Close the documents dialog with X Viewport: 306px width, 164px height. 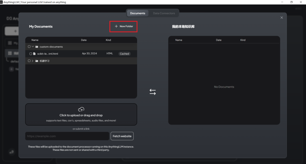pos(282,18)
